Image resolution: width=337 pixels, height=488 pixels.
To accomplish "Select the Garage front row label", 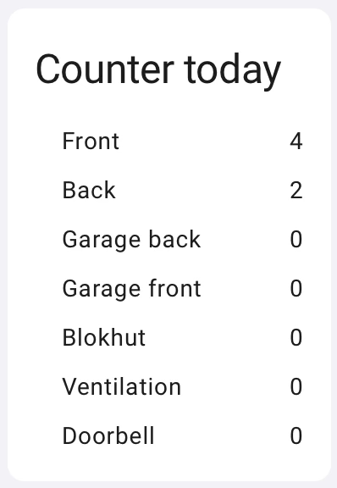I will pos(131,289).
